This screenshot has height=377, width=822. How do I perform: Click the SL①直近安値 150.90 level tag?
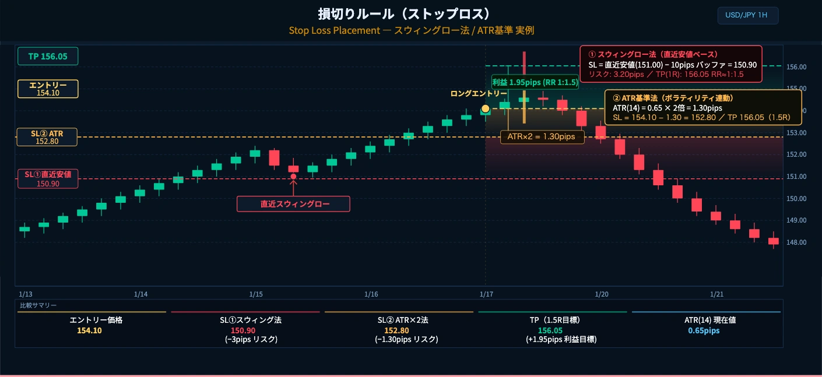click(48, 178)
